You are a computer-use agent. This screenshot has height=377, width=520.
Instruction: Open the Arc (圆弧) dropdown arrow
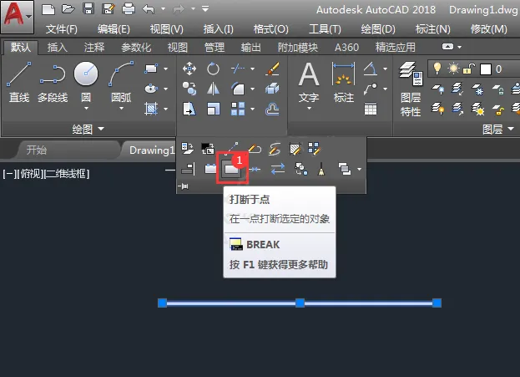tap(121, 109)
